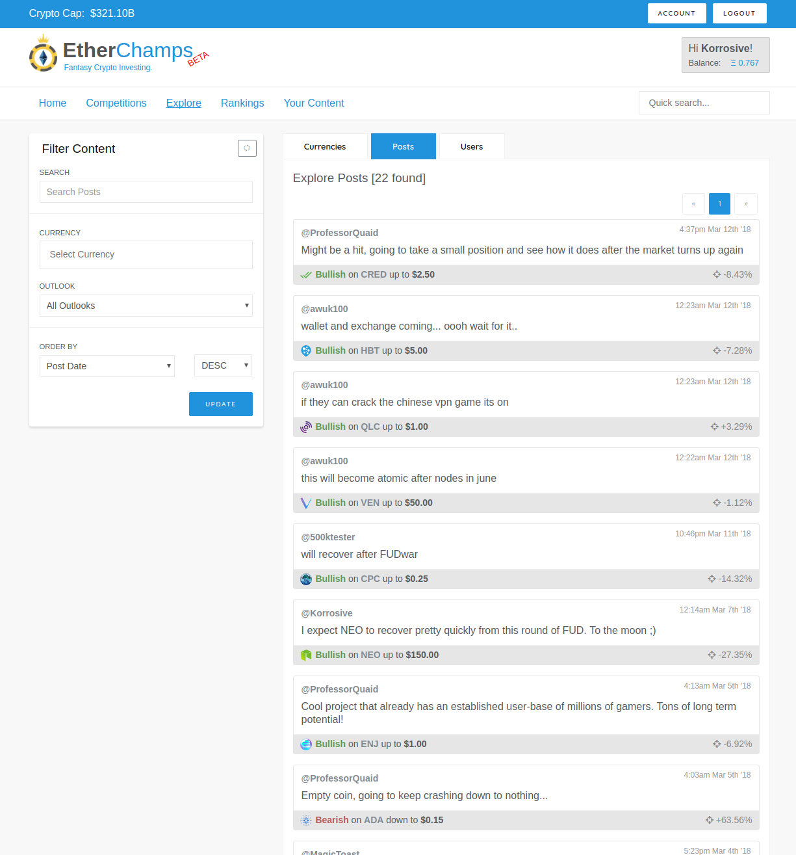Click the ACCOUNT button
The width and height of the screenshot is (796, 855).
(x=676, y=13)
